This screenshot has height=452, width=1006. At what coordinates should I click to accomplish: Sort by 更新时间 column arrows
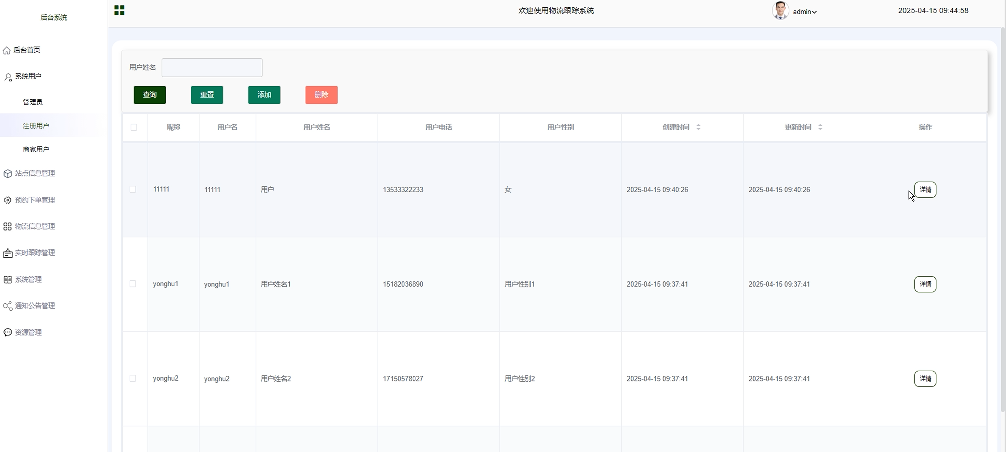[820, 127]
